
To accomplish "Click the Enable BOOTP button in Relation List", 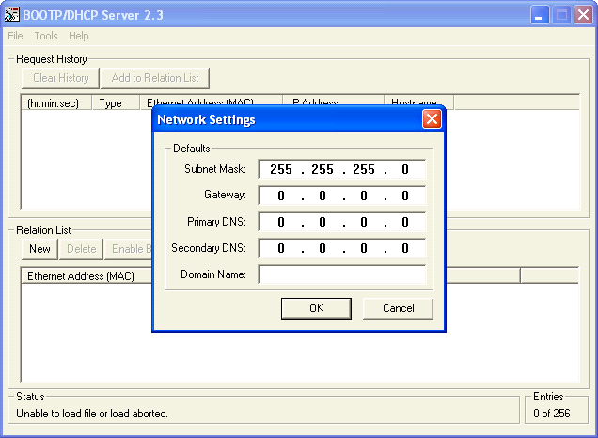I will 128,249.
